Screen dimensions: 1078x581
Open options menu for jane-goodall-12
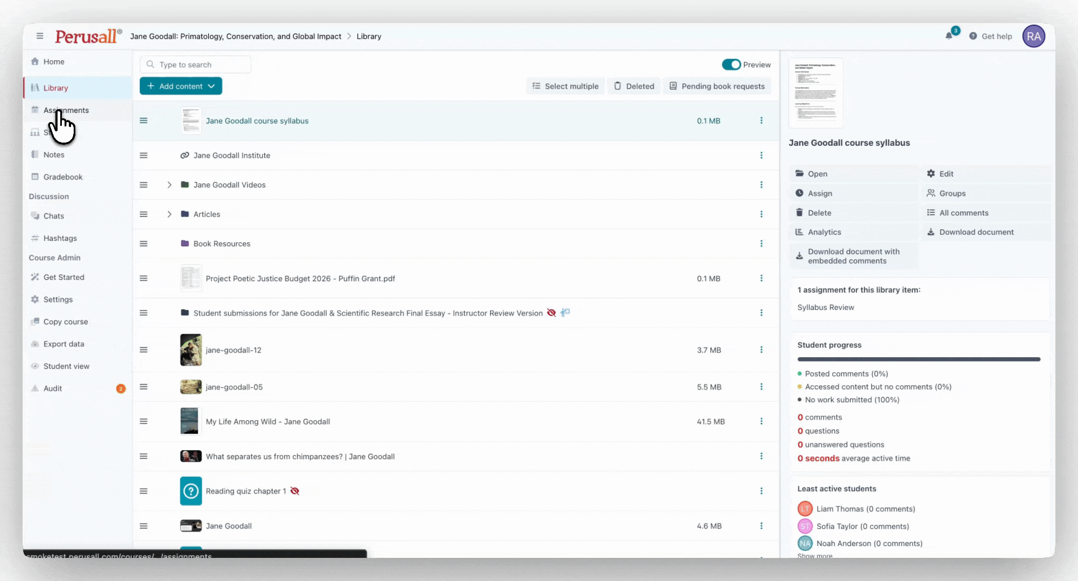761,350
